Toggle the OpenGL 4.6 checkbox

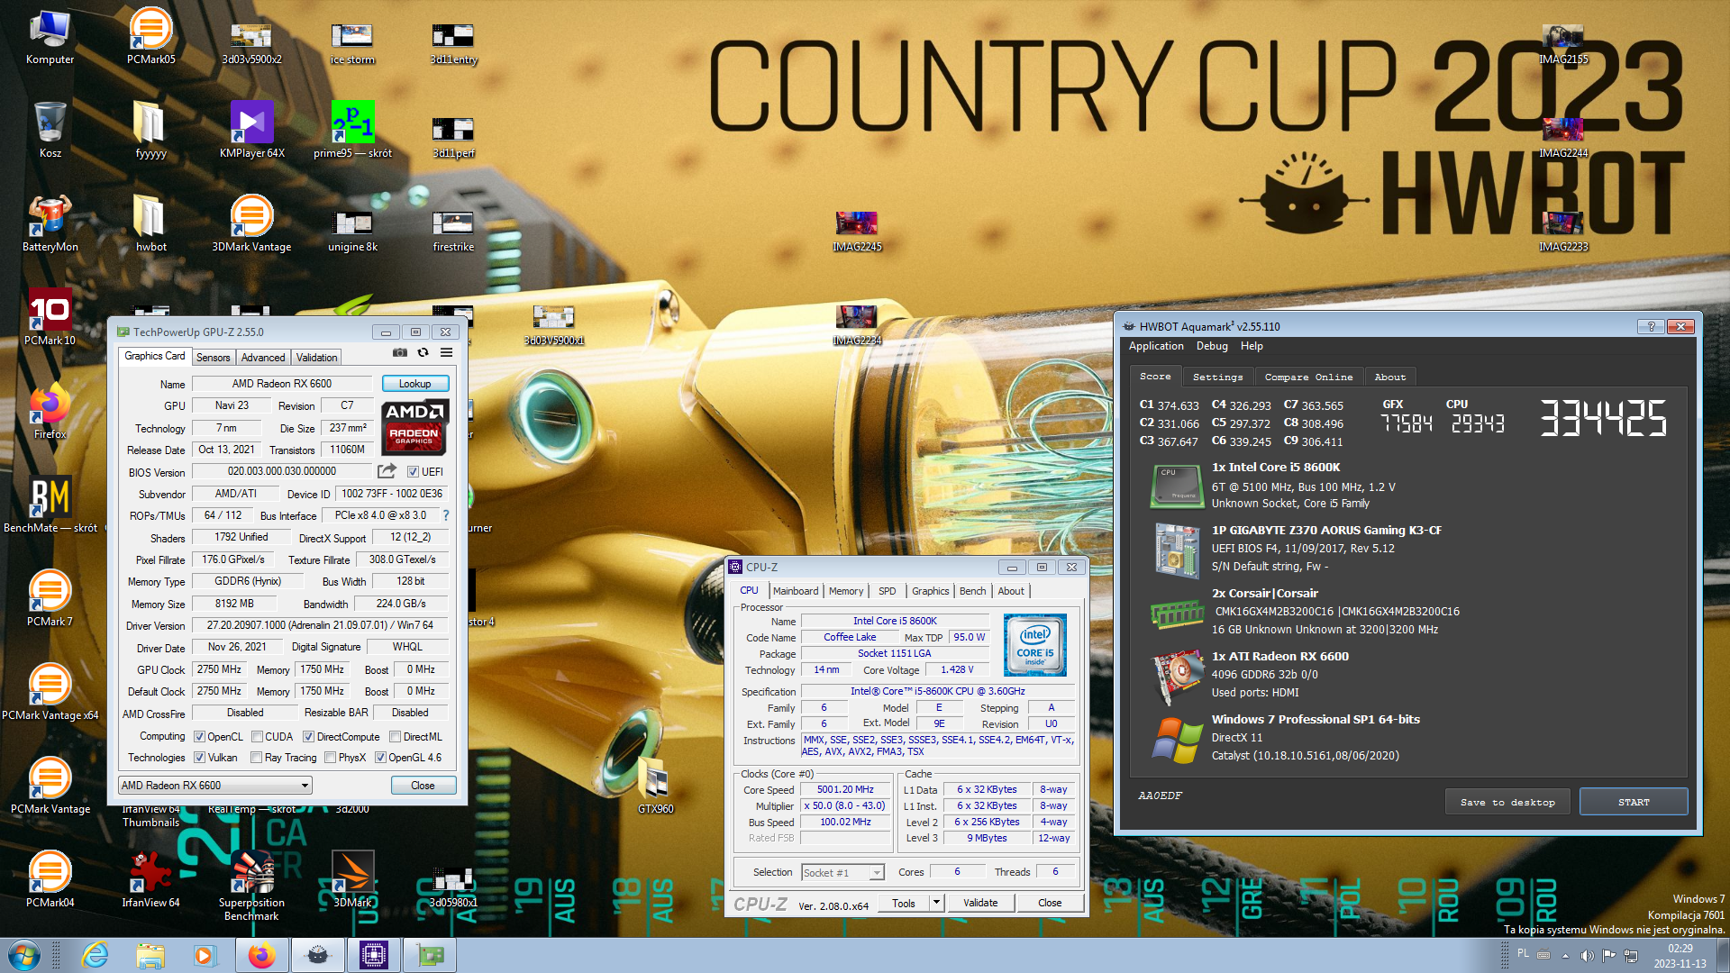(381, 757)
